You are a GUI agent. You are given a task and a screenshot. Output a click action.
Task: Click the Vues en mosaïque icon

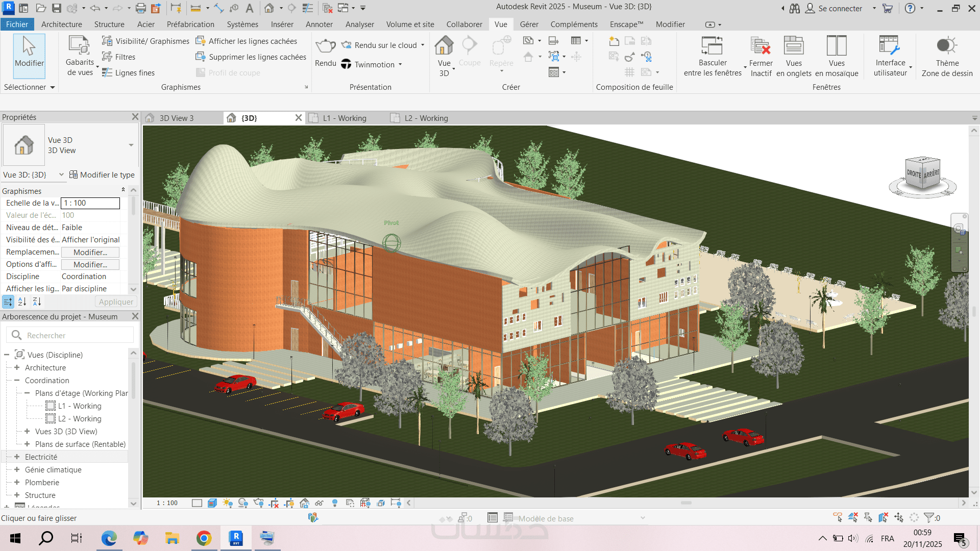tap(836, 46)
